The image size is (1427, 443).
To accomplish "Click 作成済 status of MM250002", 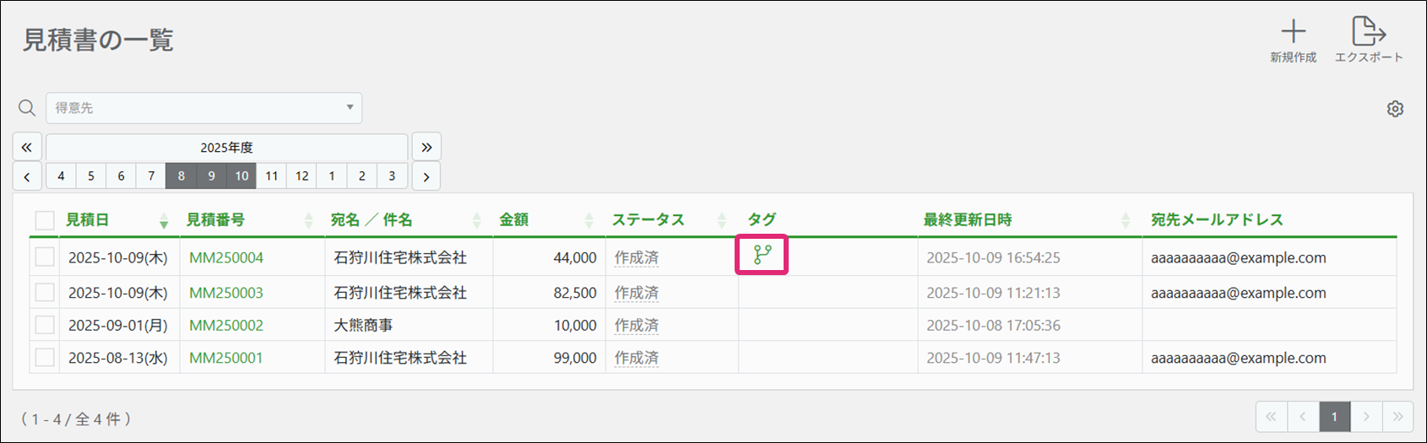I will pos(636,325).
